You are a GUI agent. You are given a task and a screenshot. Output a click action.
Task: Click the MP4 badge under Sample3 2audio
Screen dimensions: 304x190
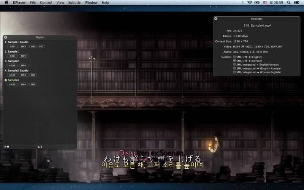[x=24, y=75]
